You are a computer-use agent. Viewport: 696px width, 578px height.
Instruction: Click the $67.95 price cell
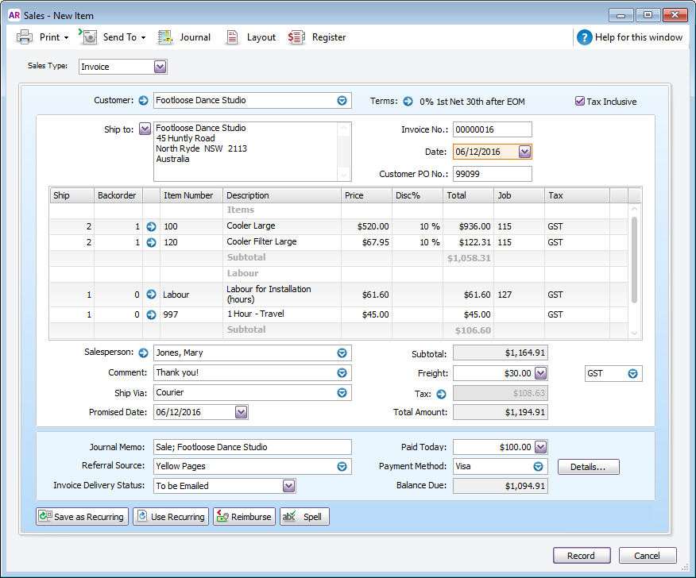point(366,242)
